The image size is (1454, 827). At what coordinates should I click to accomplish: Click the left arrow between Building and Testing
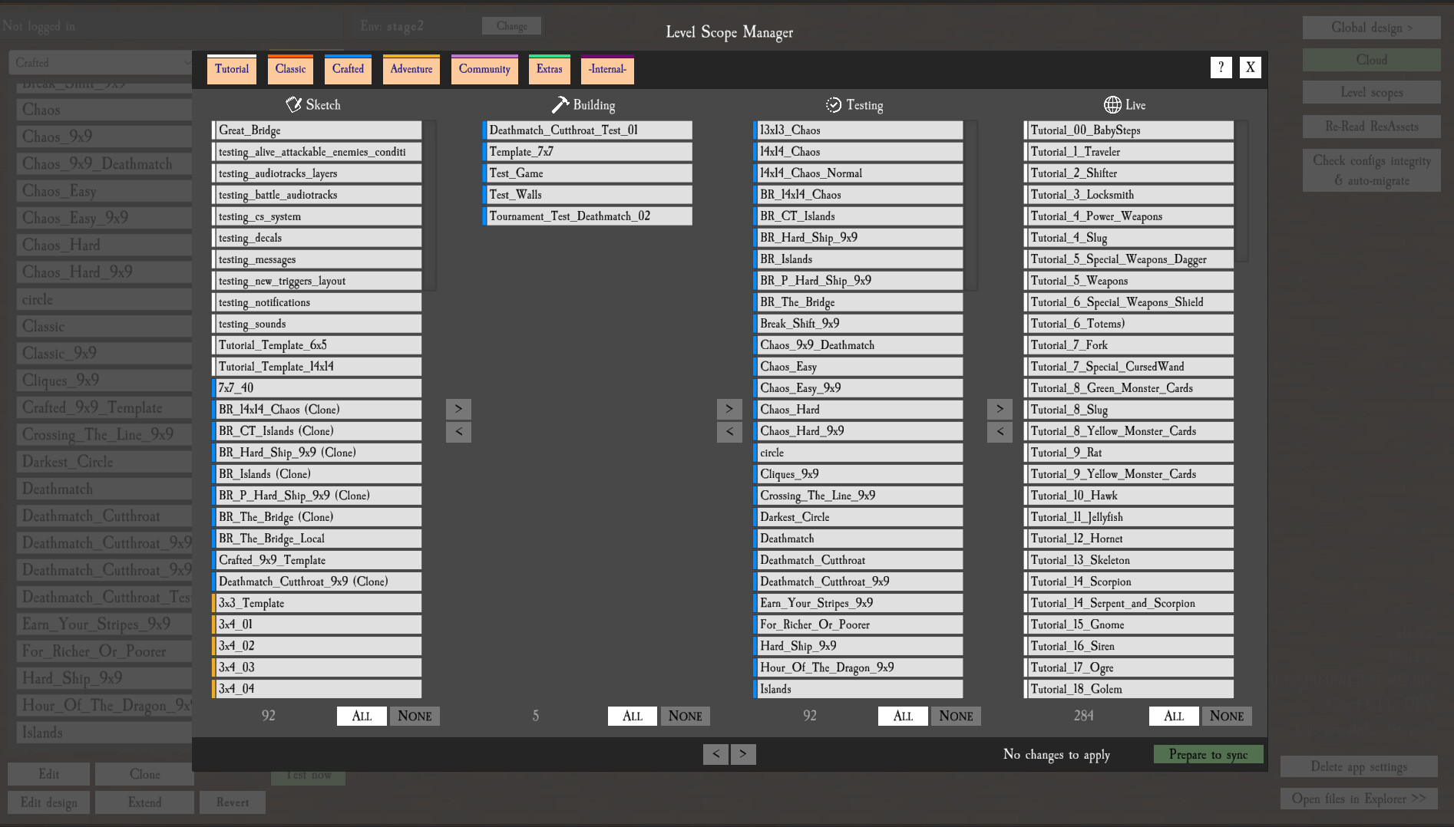pos(729,432)
